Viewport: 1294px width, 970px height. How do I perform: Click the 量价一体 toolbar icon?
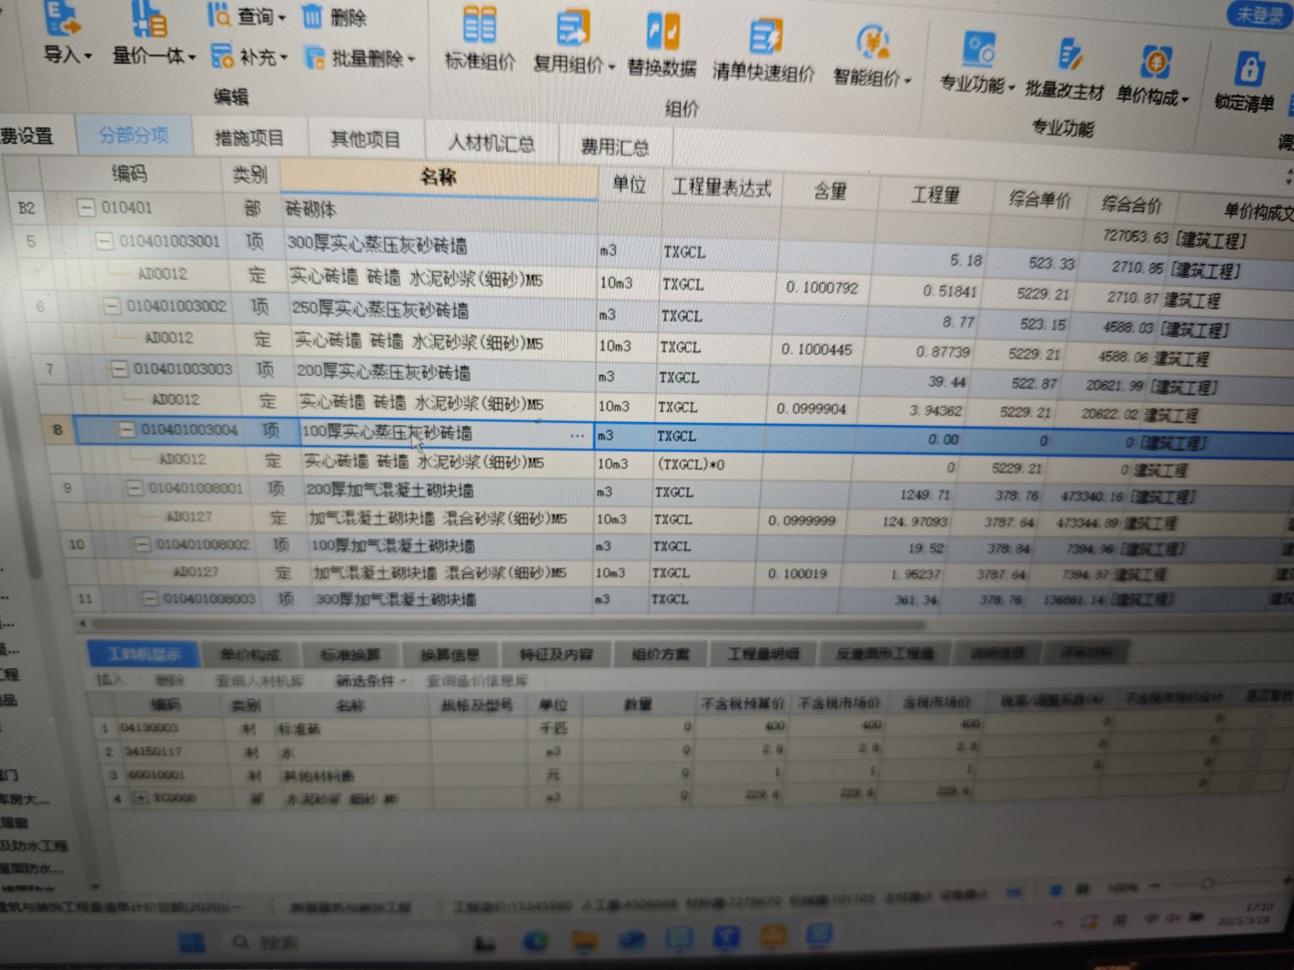pyautogui.click(x=149, y=20)
